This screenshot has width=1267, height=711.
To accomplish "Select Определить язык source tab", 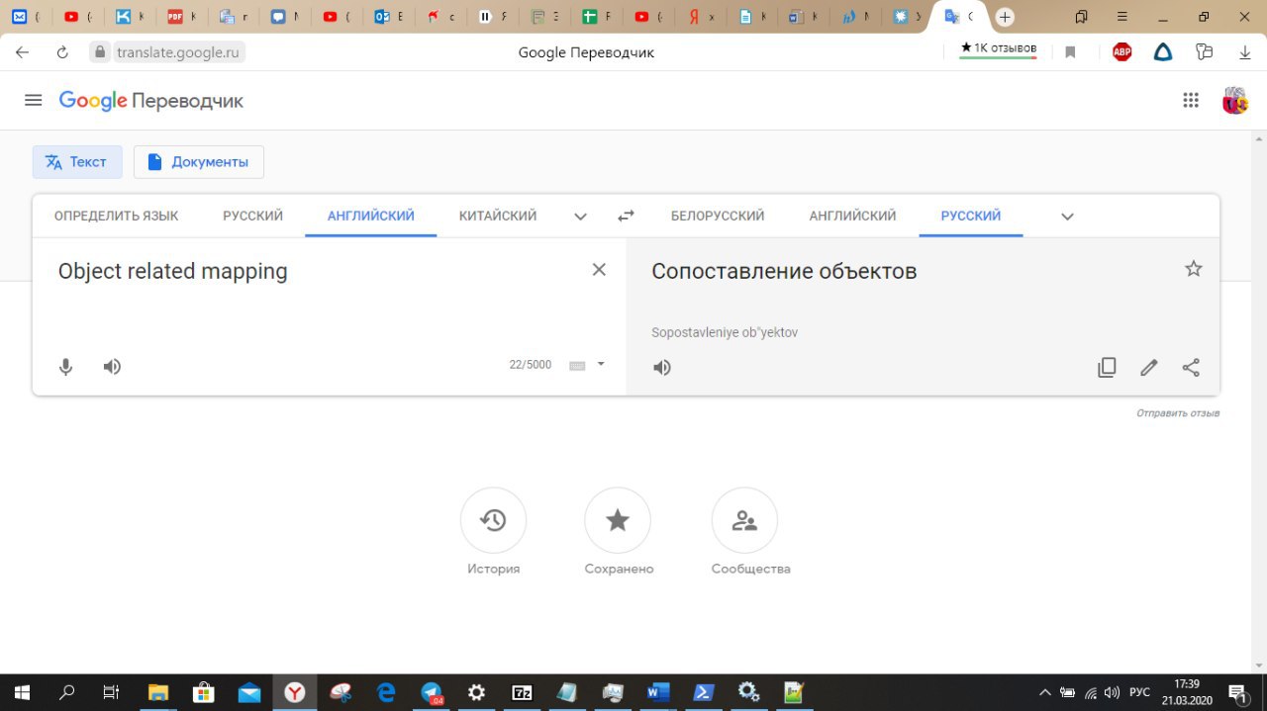I will [x=117, y=216].
